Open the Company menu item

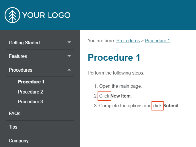19,141
